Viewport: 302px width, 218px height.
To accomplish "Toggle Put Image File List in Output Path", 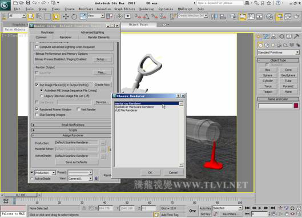I will click(37, 84).
